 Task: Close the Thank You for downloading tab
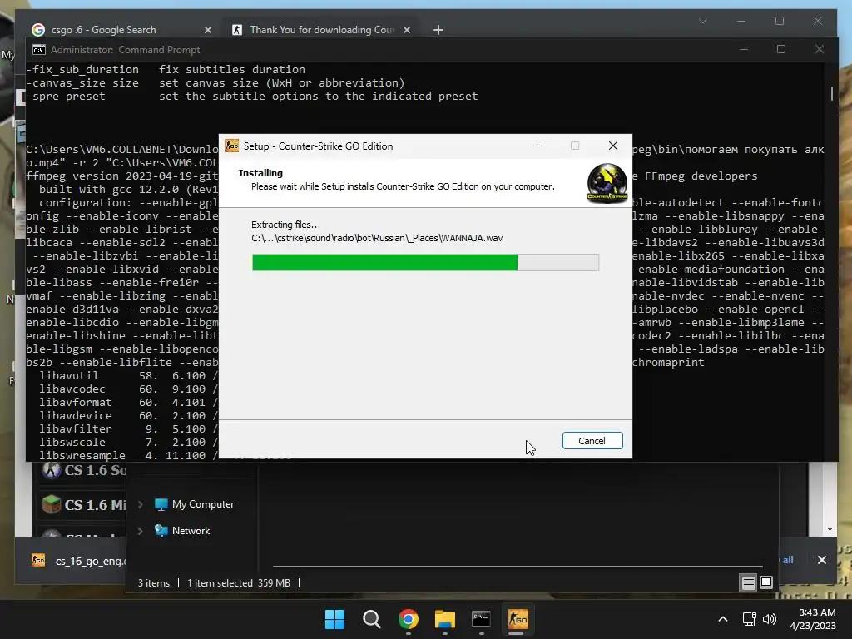click(407, 30)
